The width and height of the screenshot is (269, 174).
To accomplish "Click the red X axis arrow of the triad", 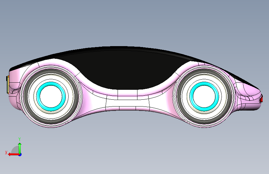I will pyautogui.click(x=13, y=154).
